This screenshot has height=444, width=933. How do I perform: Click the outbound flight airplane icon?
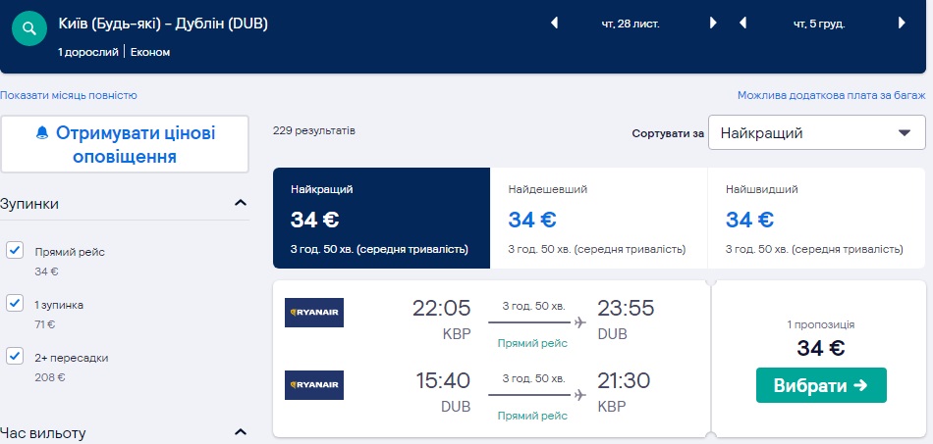579,322
